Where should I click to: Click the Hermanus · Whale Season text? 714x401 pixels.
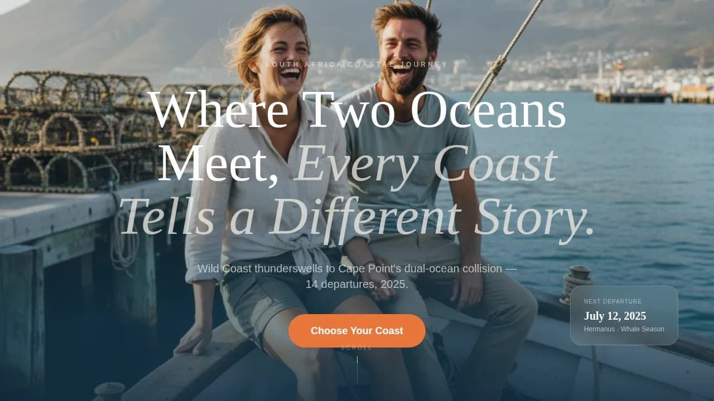(624, 329)
